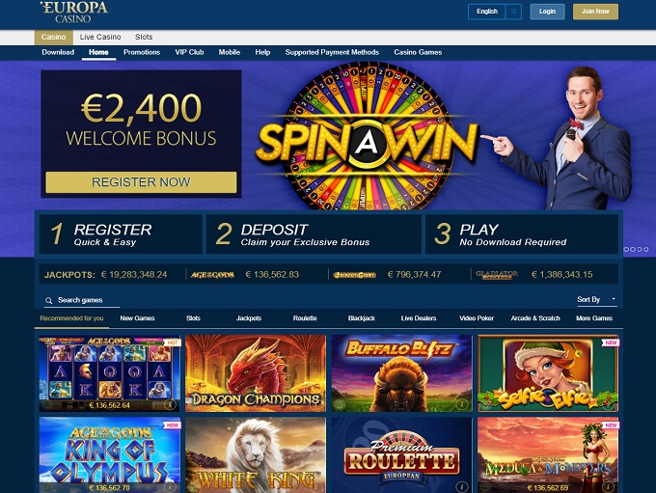The image size is (656, 493).
Task: Open info icon on Premium Roulette
Action: 461,486
